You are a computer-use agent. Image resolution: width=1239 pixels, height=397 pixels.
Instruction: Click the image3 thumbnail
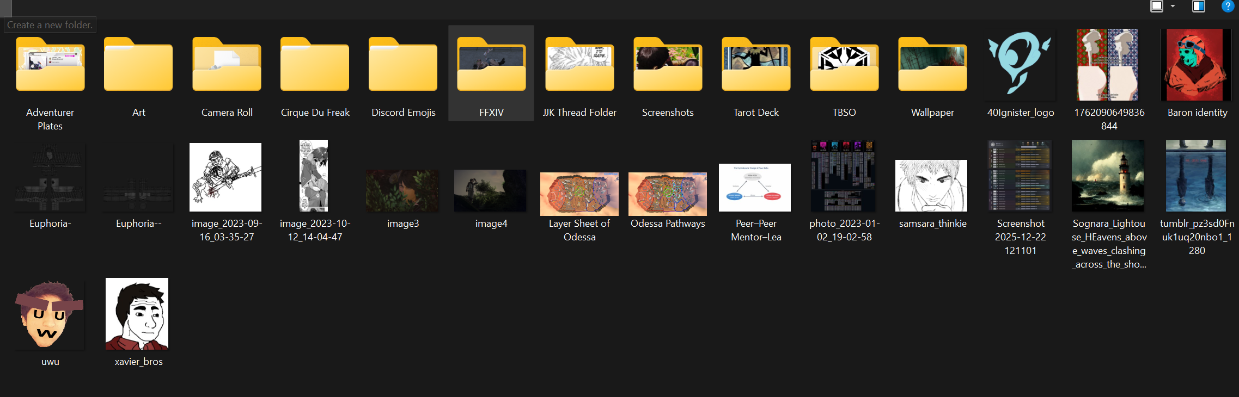point(402,191)
